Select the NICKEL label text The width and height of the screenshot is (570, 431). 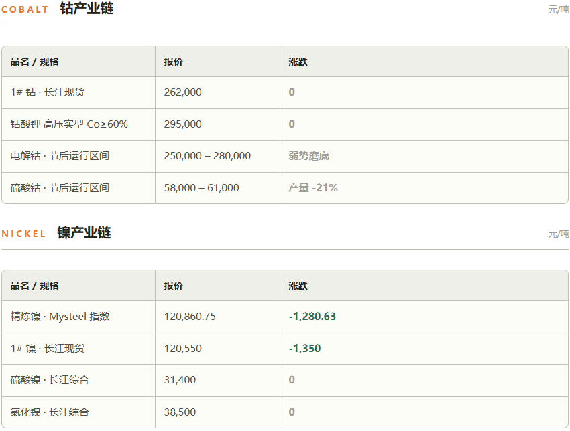[x=23, y=234]
